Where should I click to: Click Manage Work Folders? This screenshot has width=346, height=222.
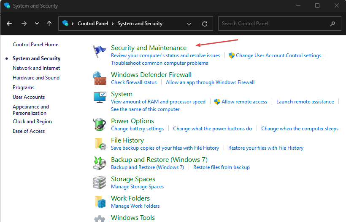click(x=135, y=206)
